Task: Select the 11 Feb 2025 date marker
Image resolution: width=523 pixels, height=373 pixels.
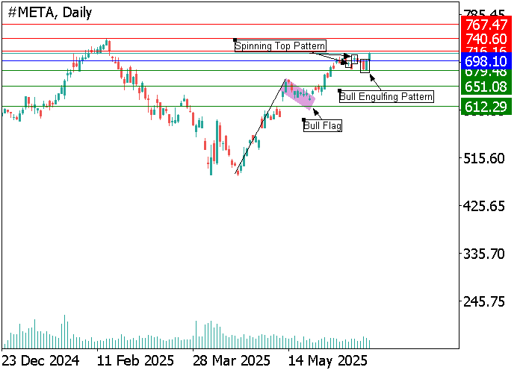Action: [x=134, y=360]
